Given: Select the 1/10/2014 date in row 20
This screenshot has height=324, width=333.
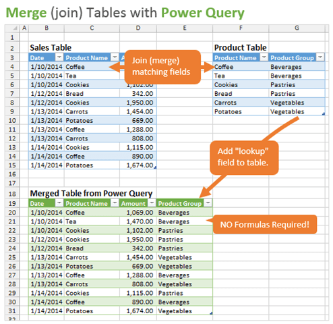Looking at the screenshot, I should (x=47, y=213).
